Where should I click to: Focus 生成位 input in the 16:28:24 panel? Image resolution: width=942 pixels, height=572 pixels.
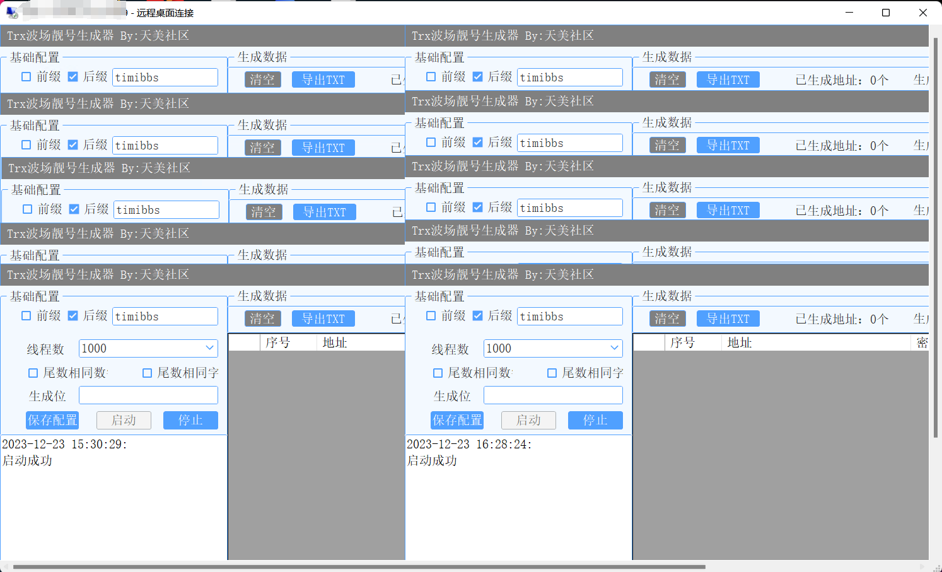(553, 395)
